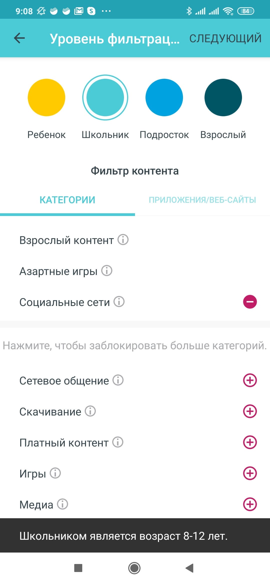Screen dimensions: 270x585
Task: Open info icon next to Игры
Action: coord(55,473)
